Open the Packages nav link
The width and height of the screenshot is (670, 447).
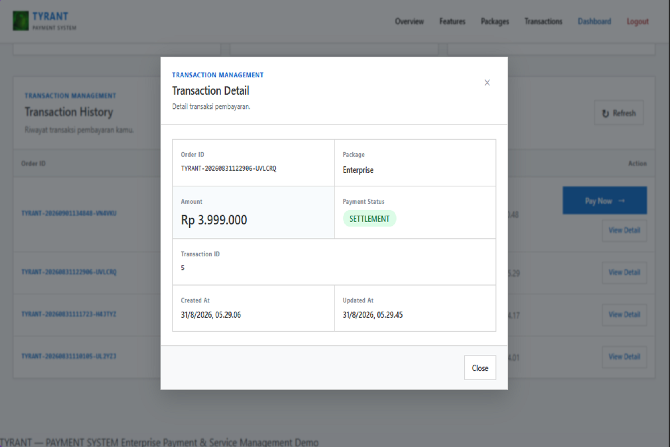click(495, 21)
